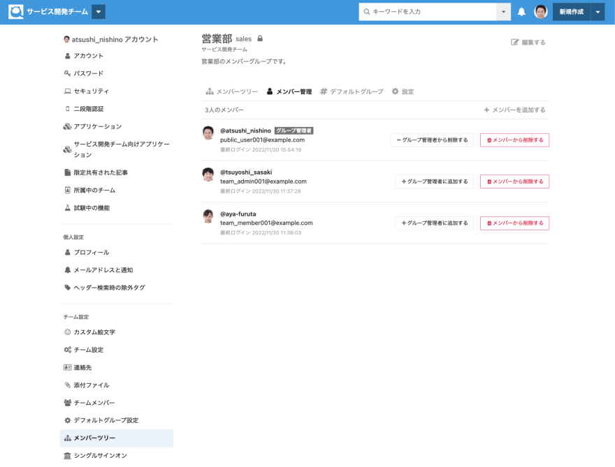Click ヘッダー検索時の除外タグ tag icon
This screenshot has height=467, width=615.
pos(68,288)
